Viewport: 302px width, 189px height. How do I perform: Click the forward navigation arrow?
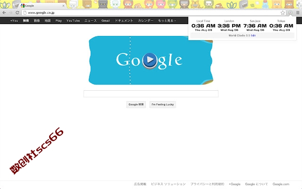[x=11, y=13]
